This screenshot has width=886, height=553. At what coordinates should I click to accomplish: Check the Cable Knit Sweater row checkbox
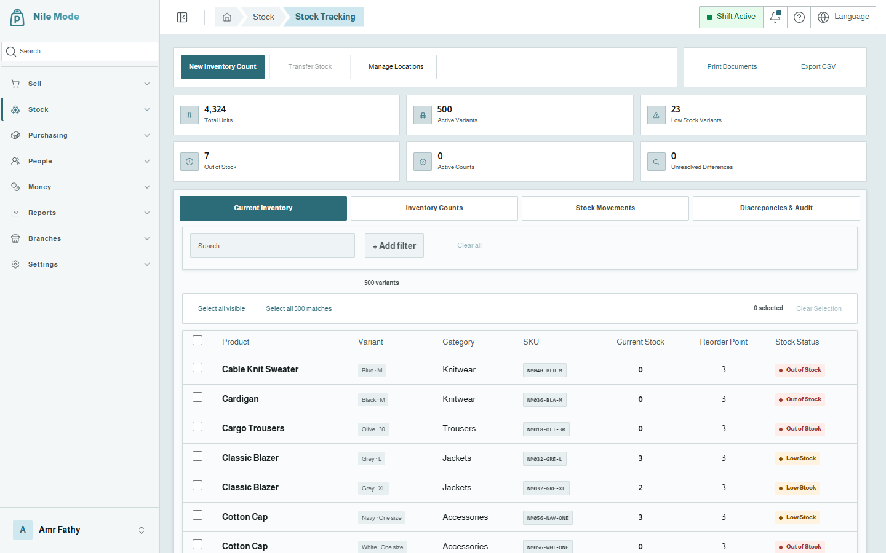198,367
